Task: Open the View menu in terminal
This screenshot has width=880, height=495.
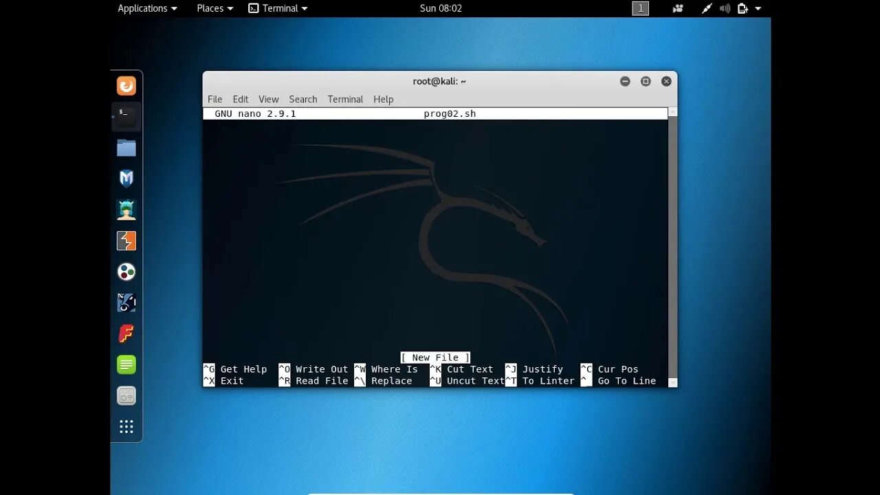Action: (269, 99)
